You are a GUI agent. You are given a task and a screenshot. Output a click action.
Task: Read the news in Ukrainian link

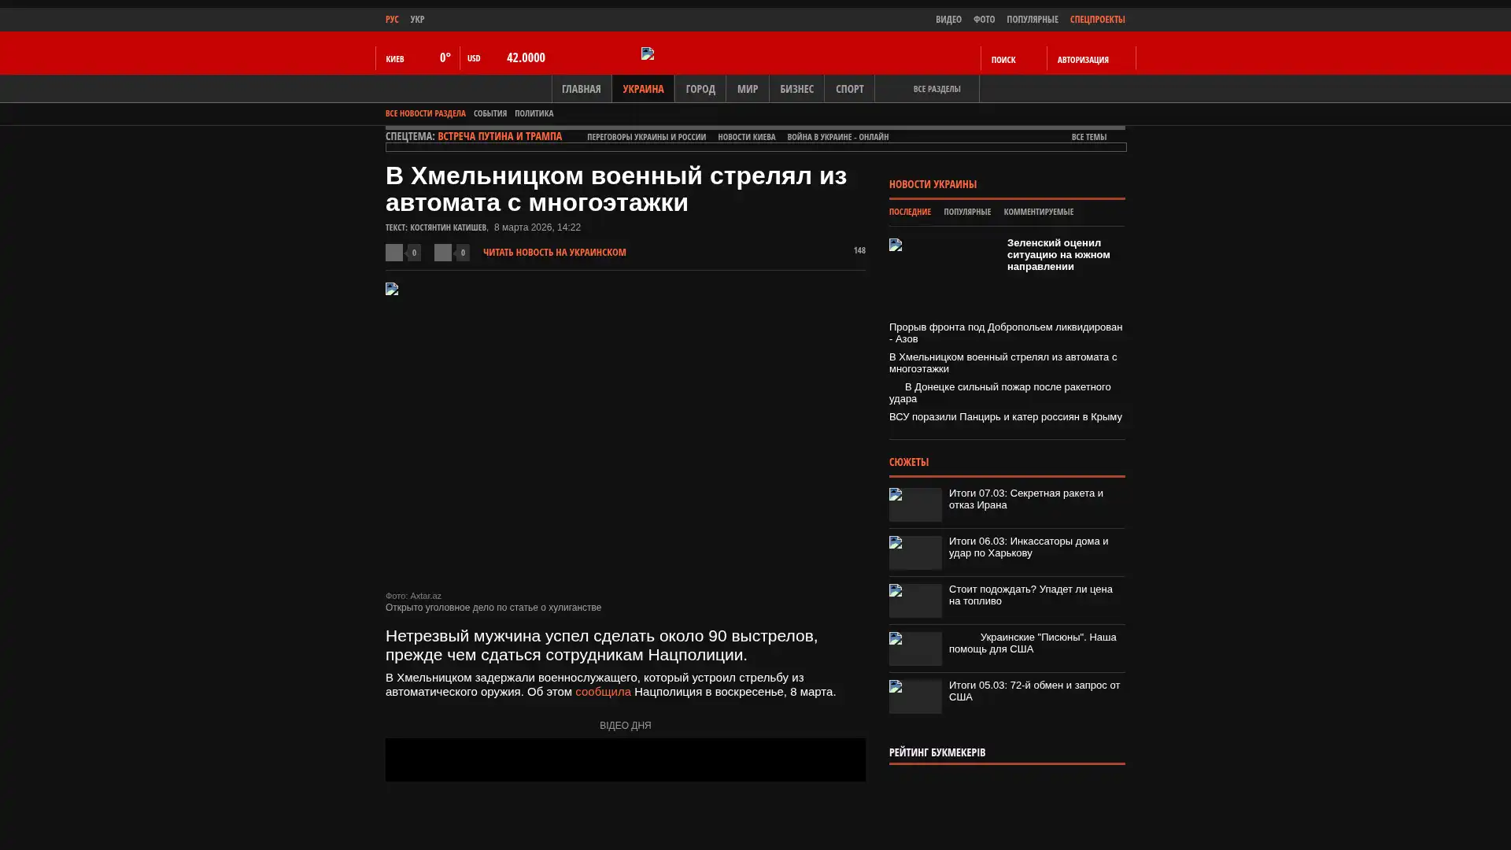(x=554, y=253)
